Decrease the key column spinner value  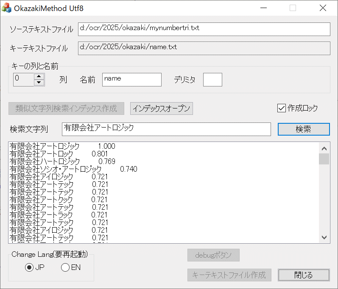[x=39, y=83]
